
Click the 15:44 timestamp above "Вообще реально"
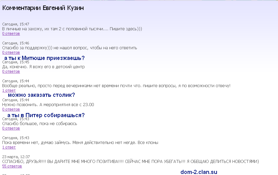click(16, 81)
